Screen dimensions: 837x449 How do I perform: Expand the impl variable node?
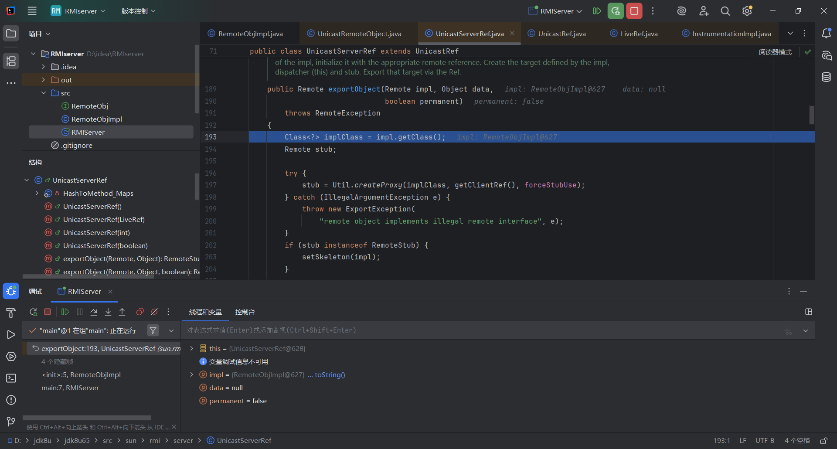coord(191,374)
